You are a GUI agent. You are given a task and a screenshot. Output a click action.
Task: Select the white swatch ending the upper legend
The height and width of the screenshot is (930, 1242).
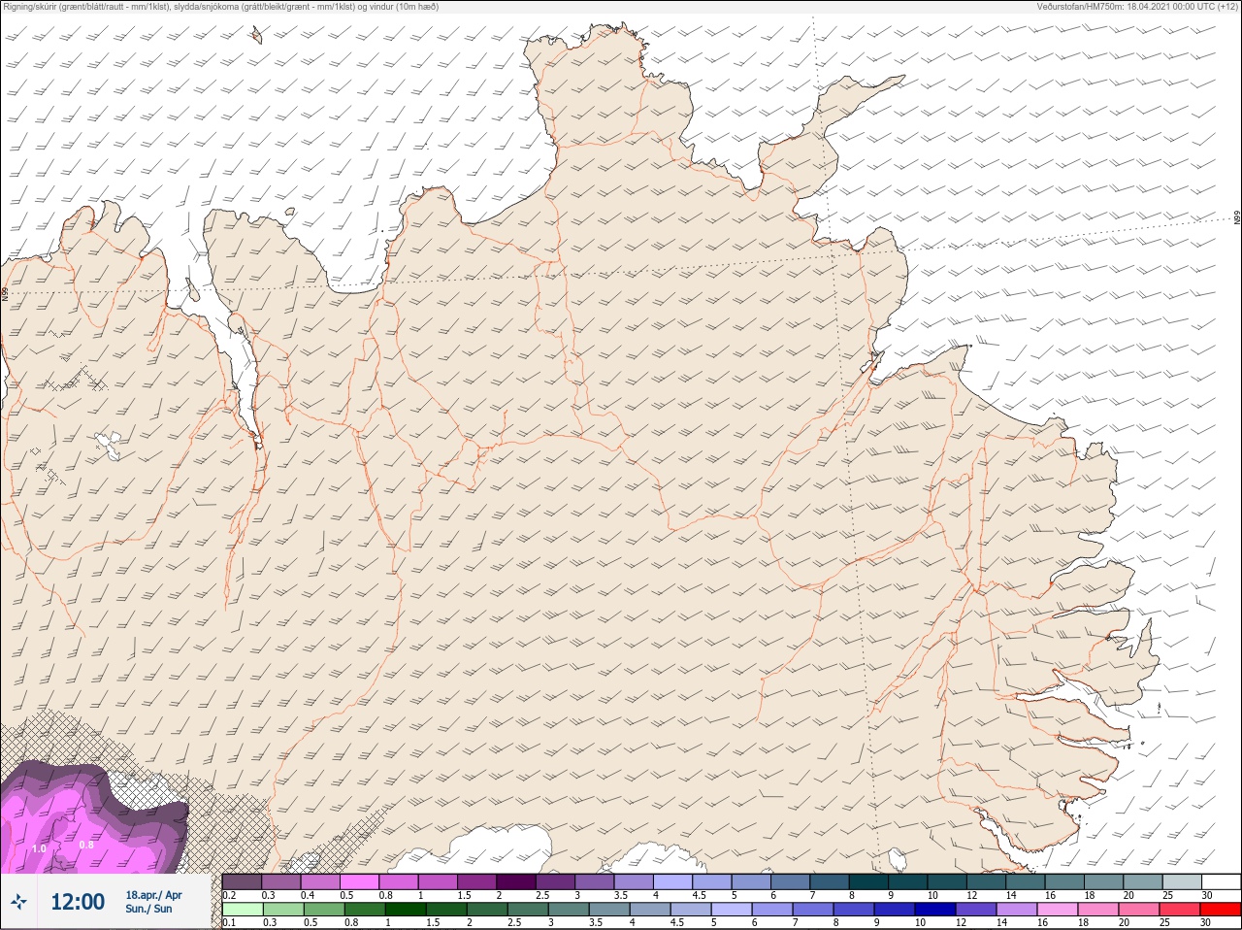tap(1221, 881)
